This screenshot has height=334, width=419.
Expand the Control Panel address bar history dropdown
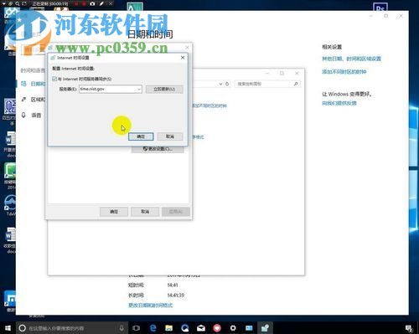pos(220,84)
